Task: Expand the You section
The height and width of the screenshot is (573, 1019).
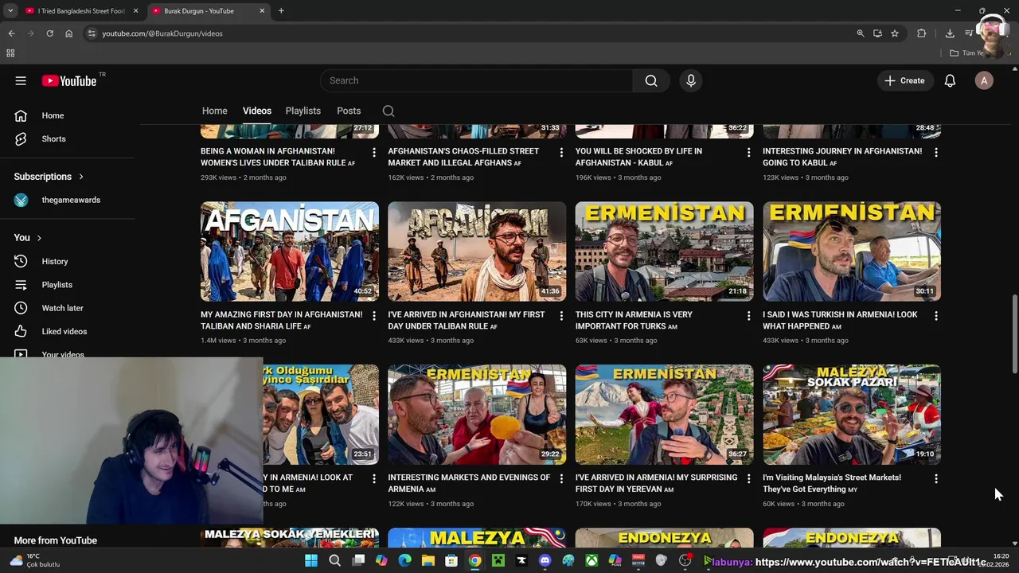Action: coord(28,237)
